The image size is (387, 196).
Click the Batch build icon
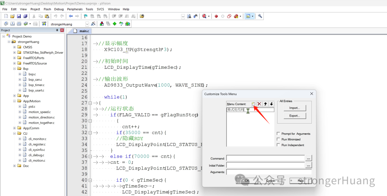[25, 24]
